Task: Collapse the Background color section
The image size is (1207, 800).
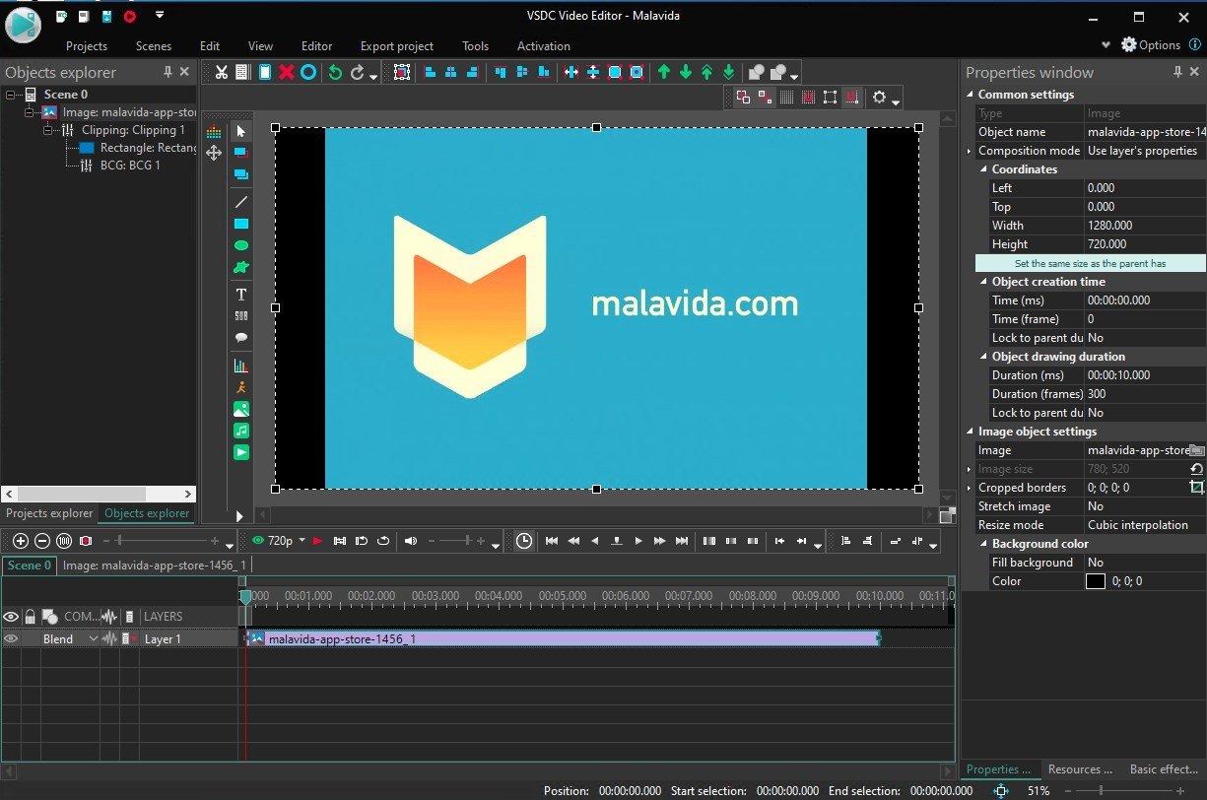Action: pyautogui.click(x=983, y=544)
